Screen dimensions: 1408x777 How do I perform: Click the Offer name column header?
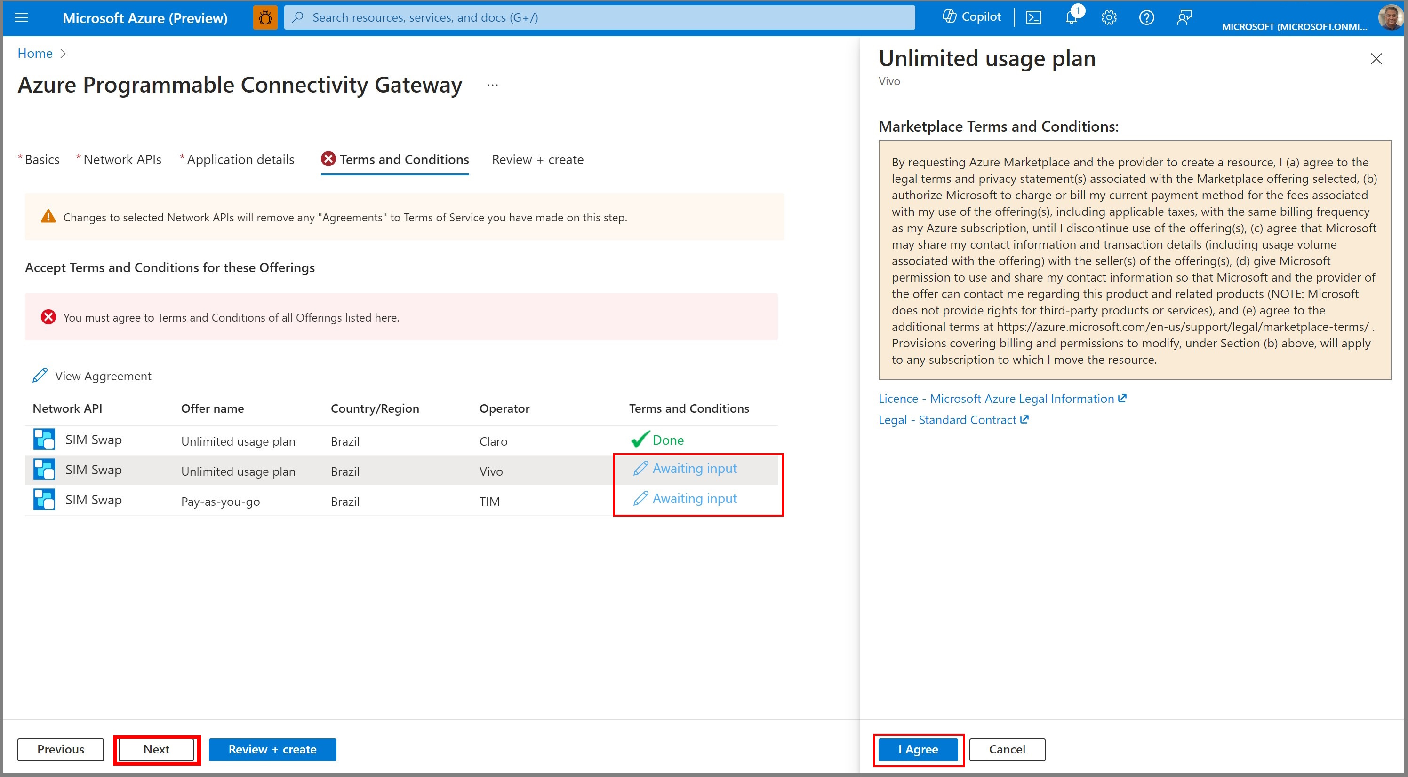[x=212, y=408]
